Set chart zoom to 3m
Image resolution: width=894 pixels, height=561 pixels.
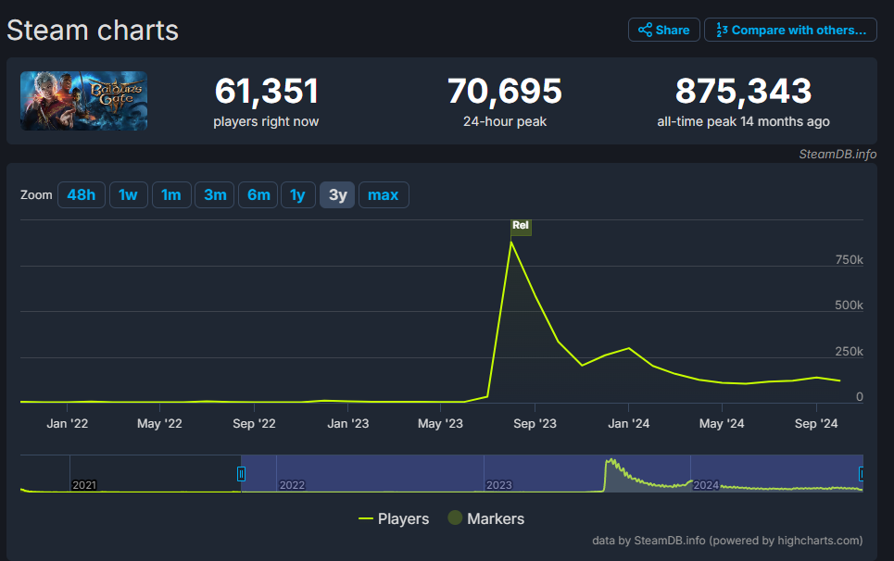coord(215,194)
